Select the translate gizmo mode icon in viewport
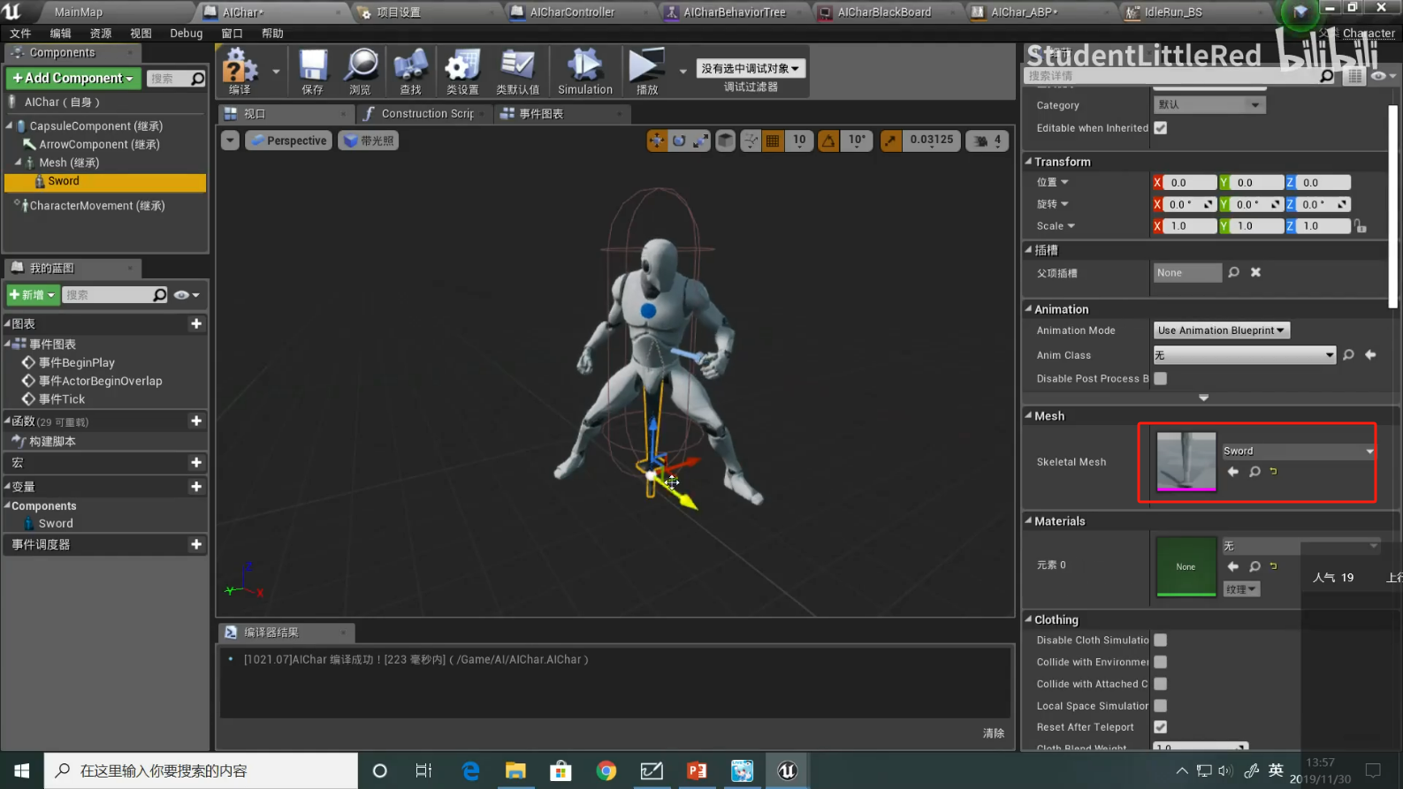Viewport: 1403px width, 789px height. point(657,140)
